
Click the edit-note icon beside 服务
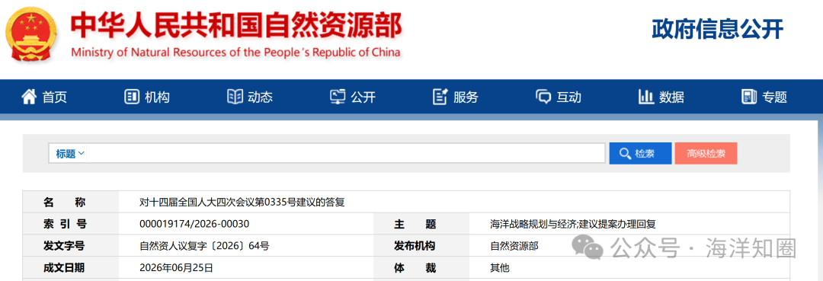pos(440,97)
